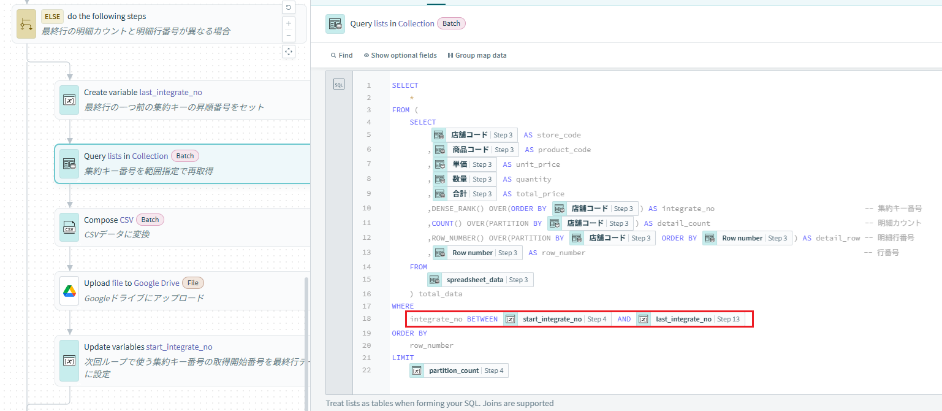Viewport: 942px width, 411px height.
Task: Click the Collection link in panel title
Action: coord(416,24)
